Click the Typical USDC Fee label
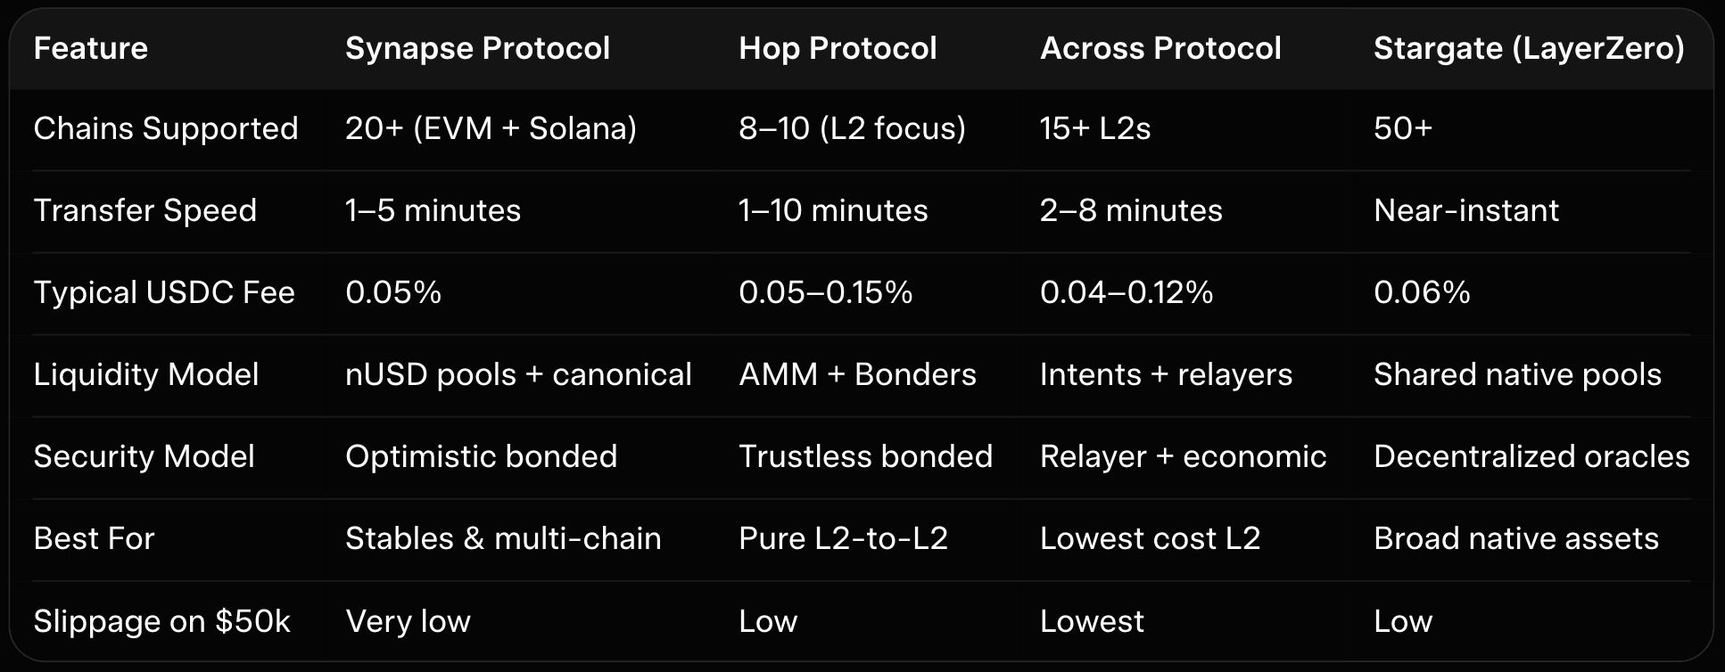The image size is (1725, 672). coord(164,292)
